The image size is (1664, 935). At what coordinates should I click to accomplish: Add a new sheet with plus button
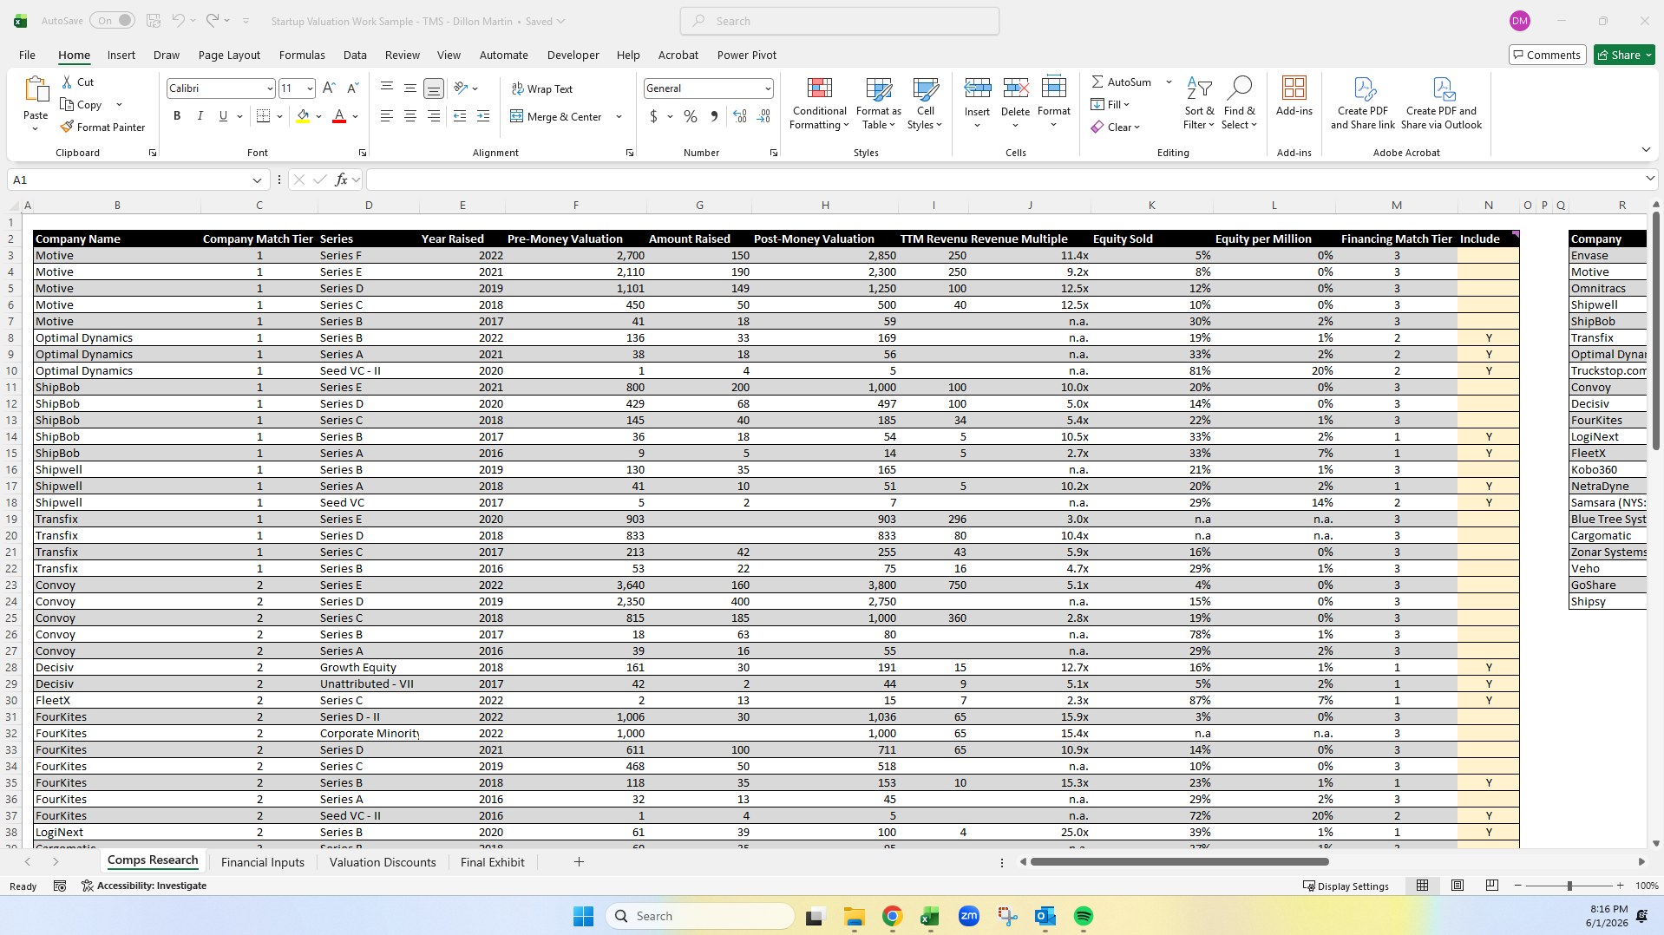tap(579, 861)
